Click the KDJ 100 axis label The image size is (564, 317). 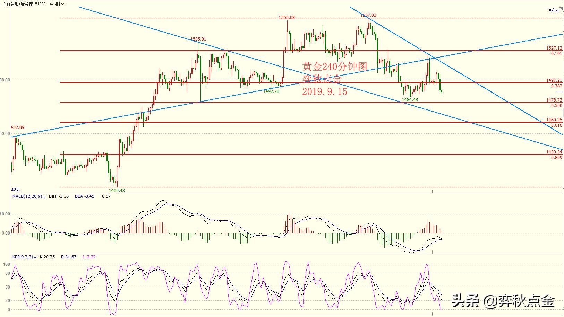coord(7,264)
